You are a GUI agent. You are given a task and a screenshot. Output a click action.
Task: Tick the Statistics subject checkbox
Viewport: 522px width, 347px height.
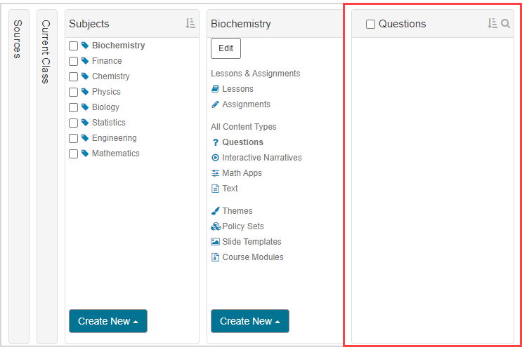[x=74, y=123]
